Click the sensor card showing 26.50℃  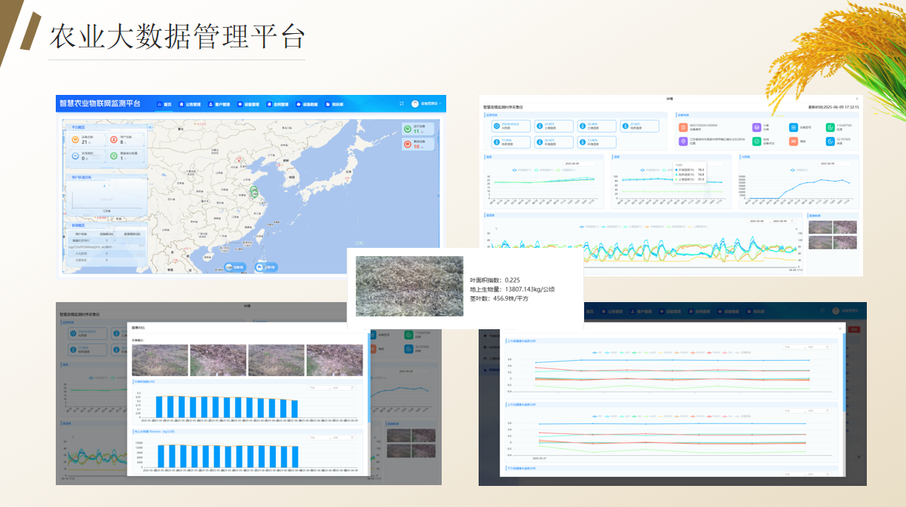click(553, 142)
